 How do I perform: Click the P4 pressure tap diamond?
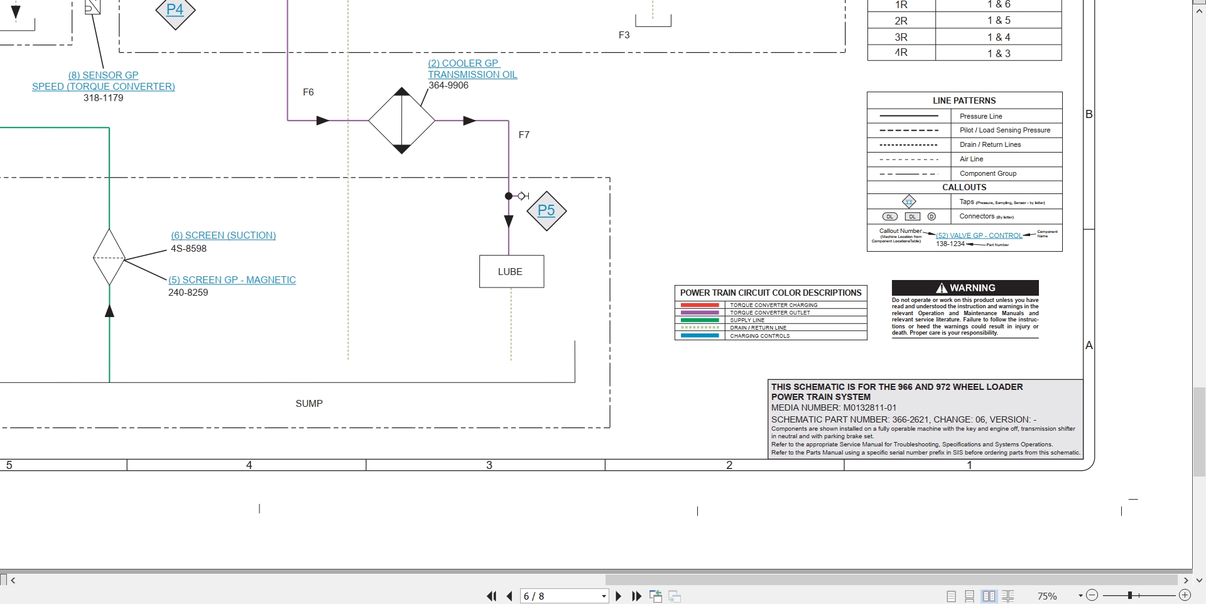[175, 10]
